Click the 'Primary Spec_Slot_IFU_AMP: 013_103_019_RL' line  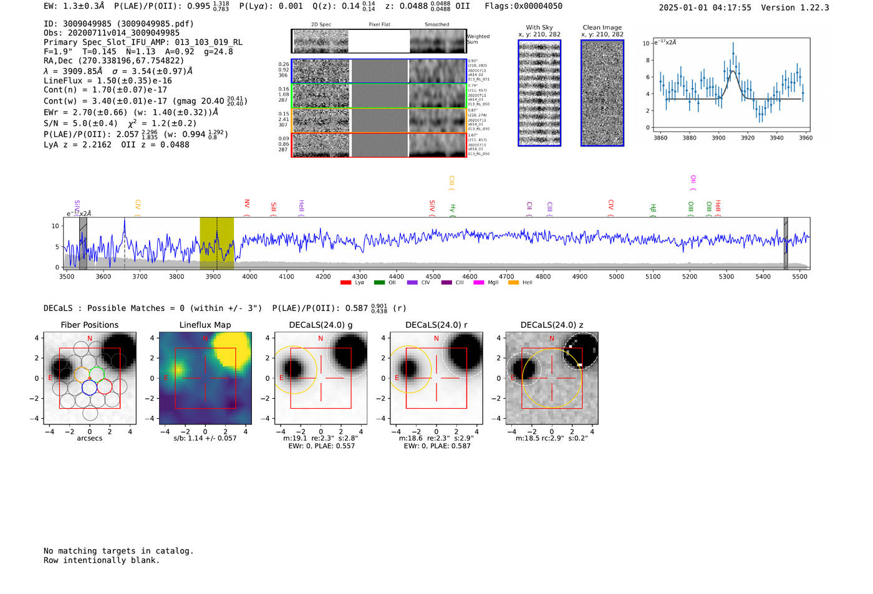point(143,42)
